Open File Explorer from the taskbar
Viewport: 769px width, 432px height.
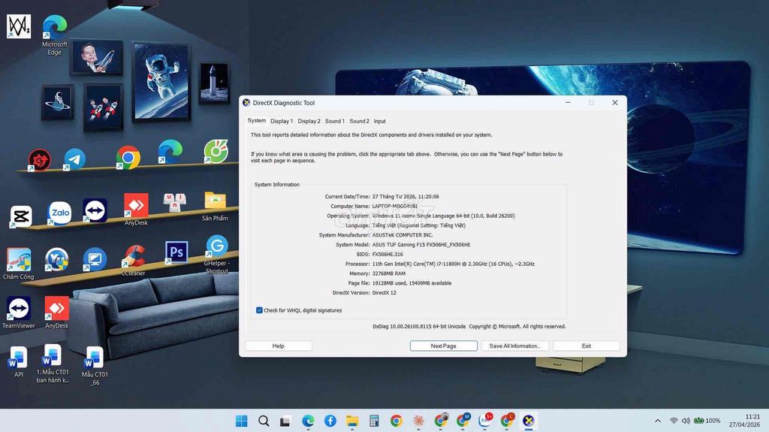pos(352,421)
